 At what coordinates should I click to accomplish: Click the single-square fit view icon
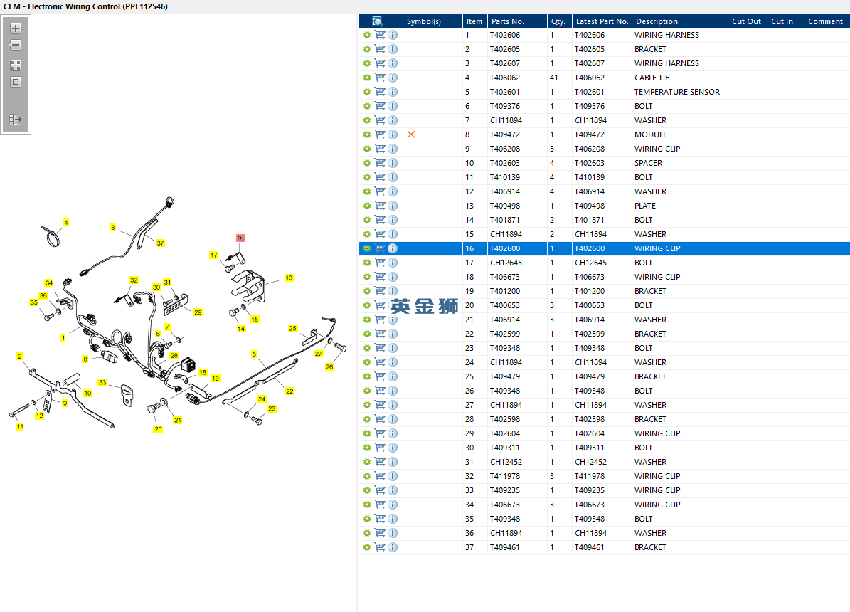[x=16, y=82]
